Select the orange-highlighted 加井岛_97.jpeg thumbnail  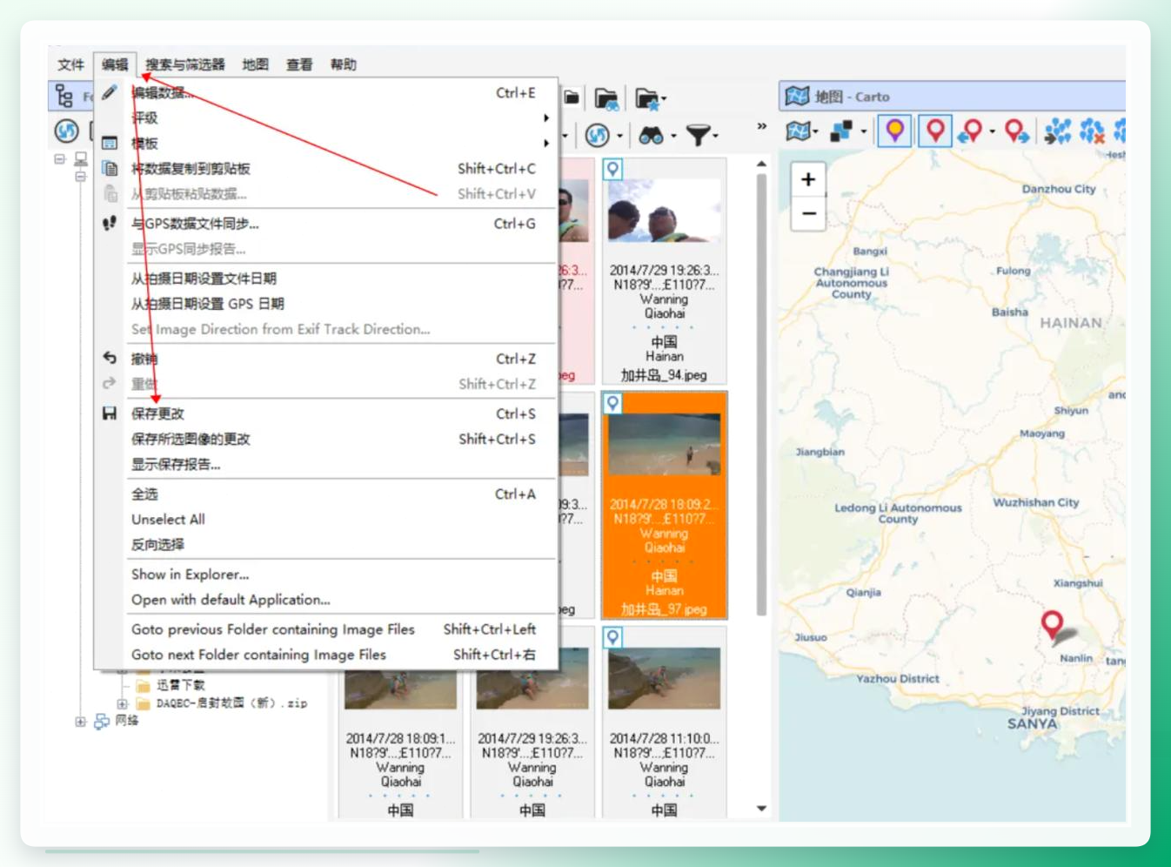click(665, 505)
